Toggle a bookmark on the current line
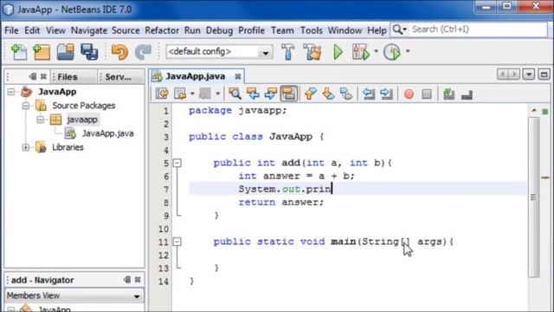 point(346,94)
